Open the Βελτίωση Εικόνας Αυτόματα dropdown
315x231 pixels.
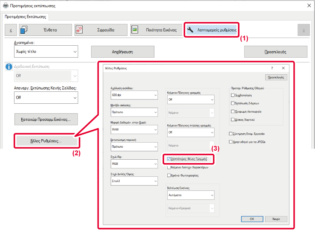[191, 195]
